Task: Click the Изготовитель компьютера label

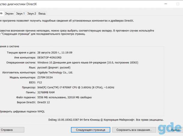Action: tap(19, 72)
